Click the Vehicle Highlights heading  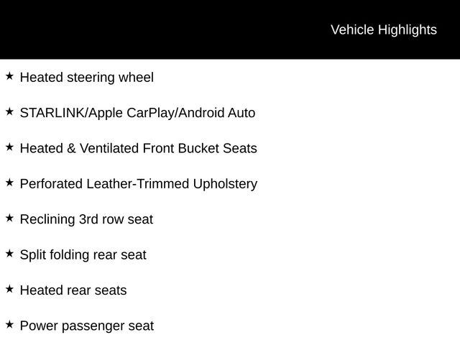[x=383, y=29]
